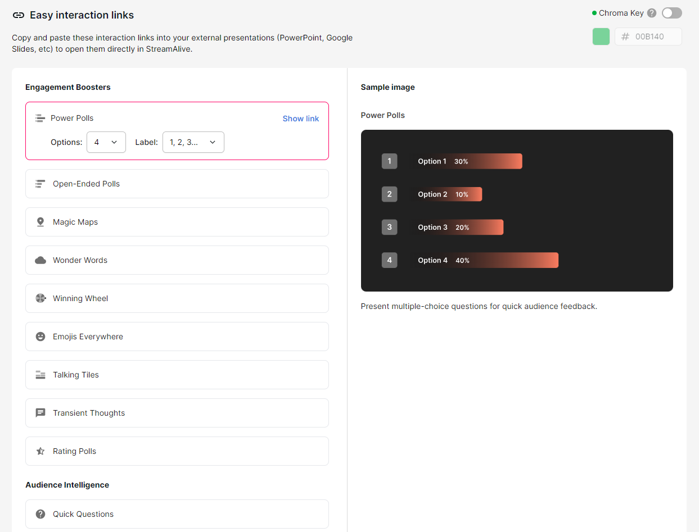Click the Transient Thoughts chat icon

click(x=40, y=413)
